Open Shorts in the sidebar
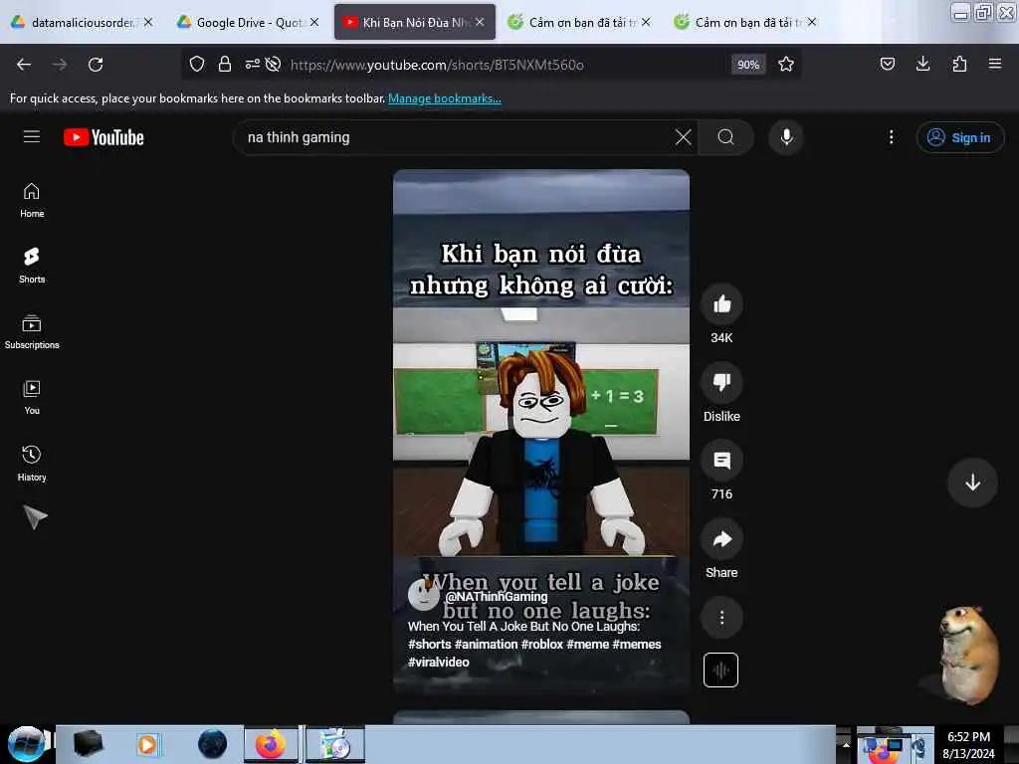1019x764 pixels. [x=32, y=266]
